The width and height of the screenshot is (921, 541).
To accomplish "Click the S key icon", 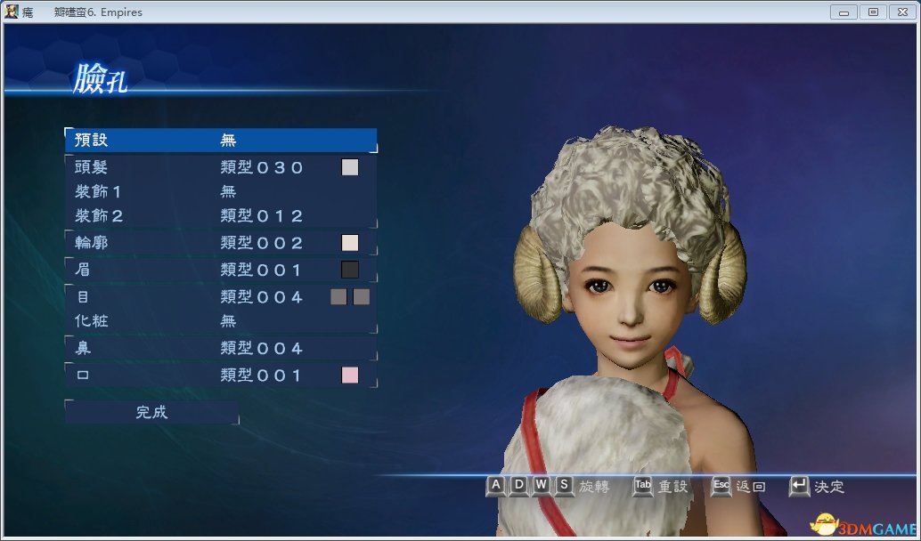I will [x=564, y=486].
